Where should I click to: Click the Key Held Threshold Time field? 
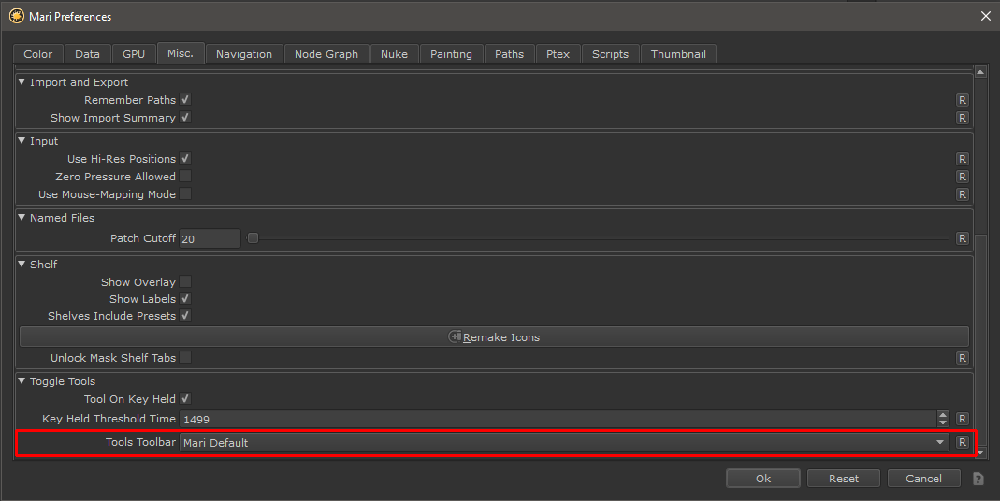coord(557,420)
